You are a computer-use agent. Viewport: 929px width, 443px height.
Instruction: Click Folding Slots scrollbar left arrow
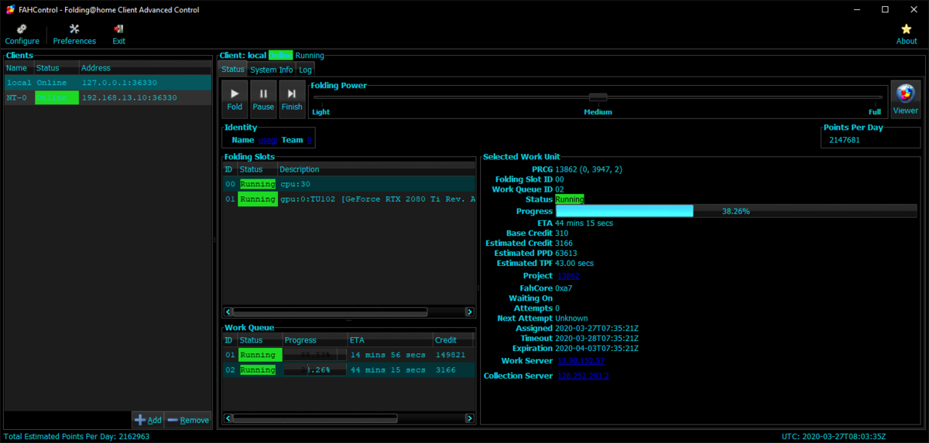coord(228,312)
